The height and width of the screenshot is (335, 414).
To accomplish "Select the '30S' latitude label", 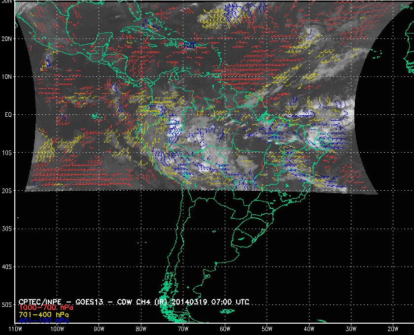I will point(7,229).
